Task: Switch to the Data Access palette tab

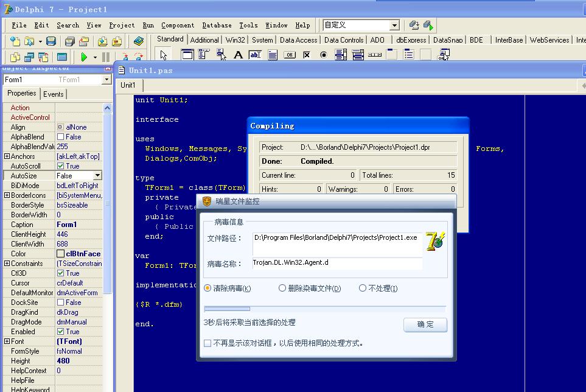Action: tap(298, 40)
